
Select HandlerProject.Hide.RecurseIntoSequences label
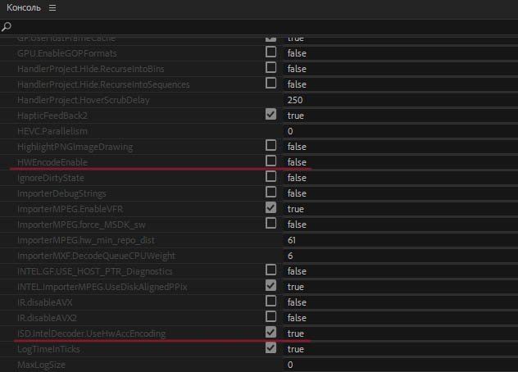click(x=103, y=84)
